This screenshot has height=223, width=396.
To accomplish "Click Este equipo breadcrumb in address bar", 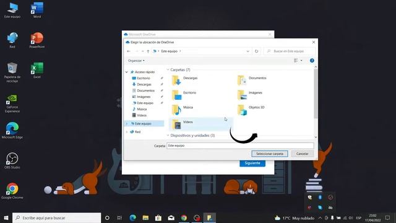I will pyautogui.click(x=169, y=51).
